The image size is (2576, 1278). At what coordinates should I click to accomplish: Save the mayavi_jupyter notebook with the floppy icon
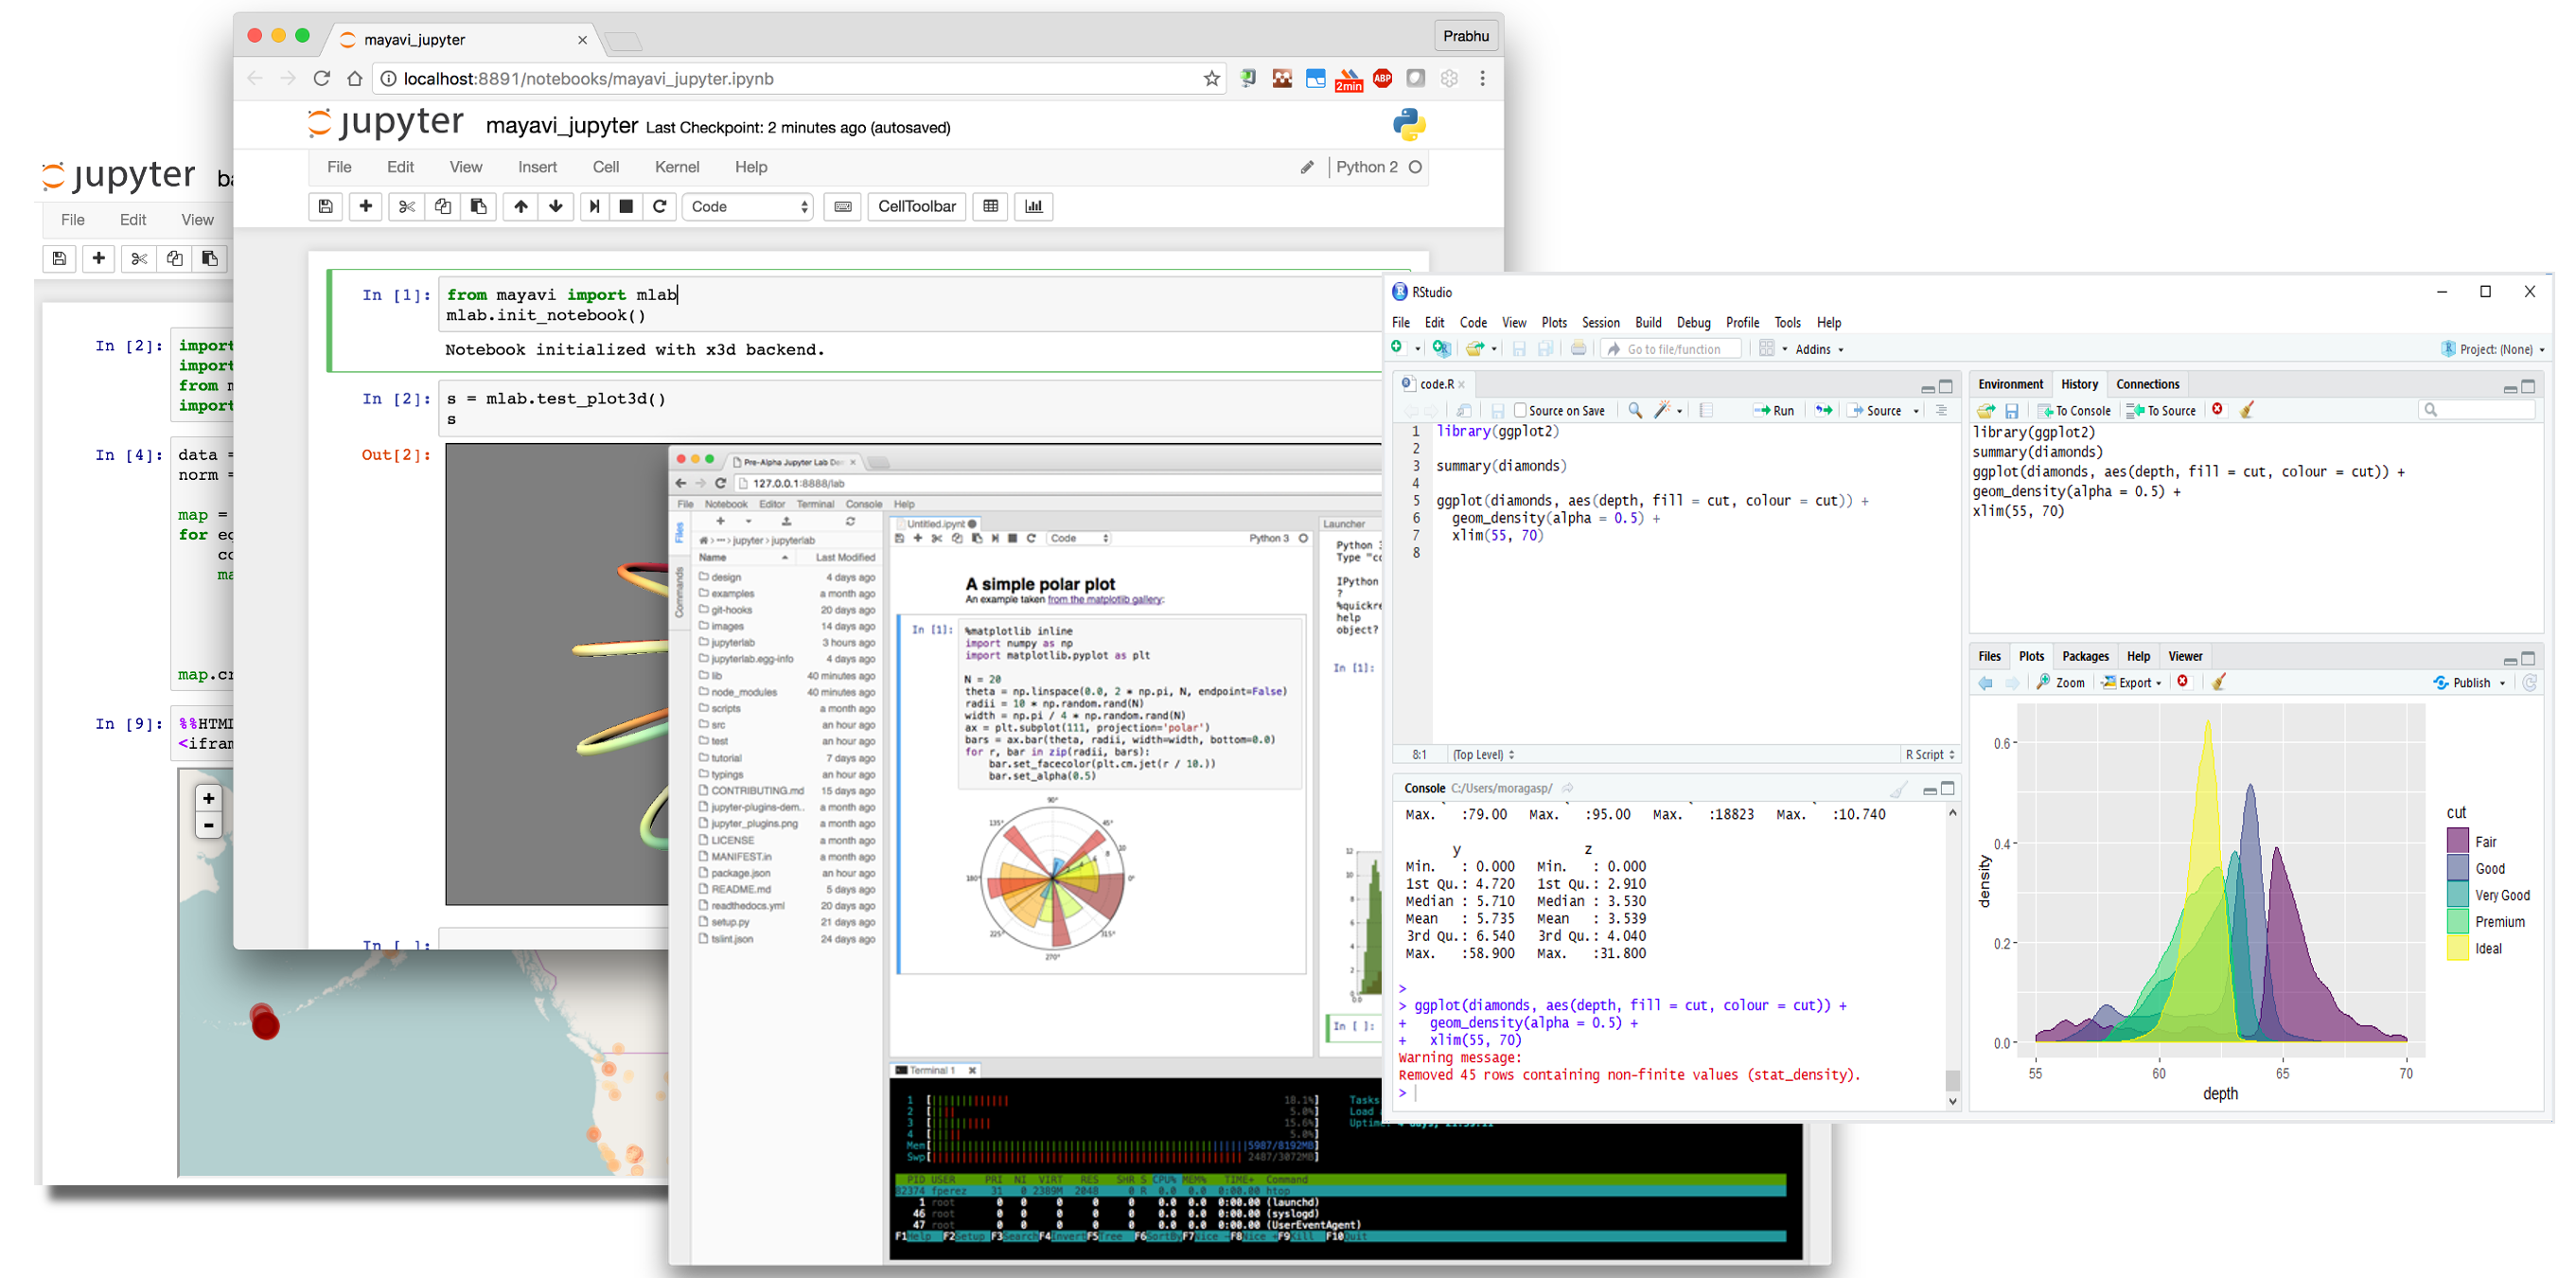(x=326, y=207)
